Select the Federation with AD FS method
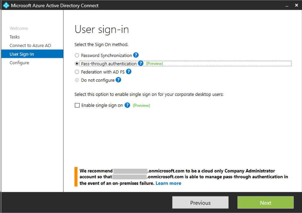The image size is (302, 213). (77, 72)
